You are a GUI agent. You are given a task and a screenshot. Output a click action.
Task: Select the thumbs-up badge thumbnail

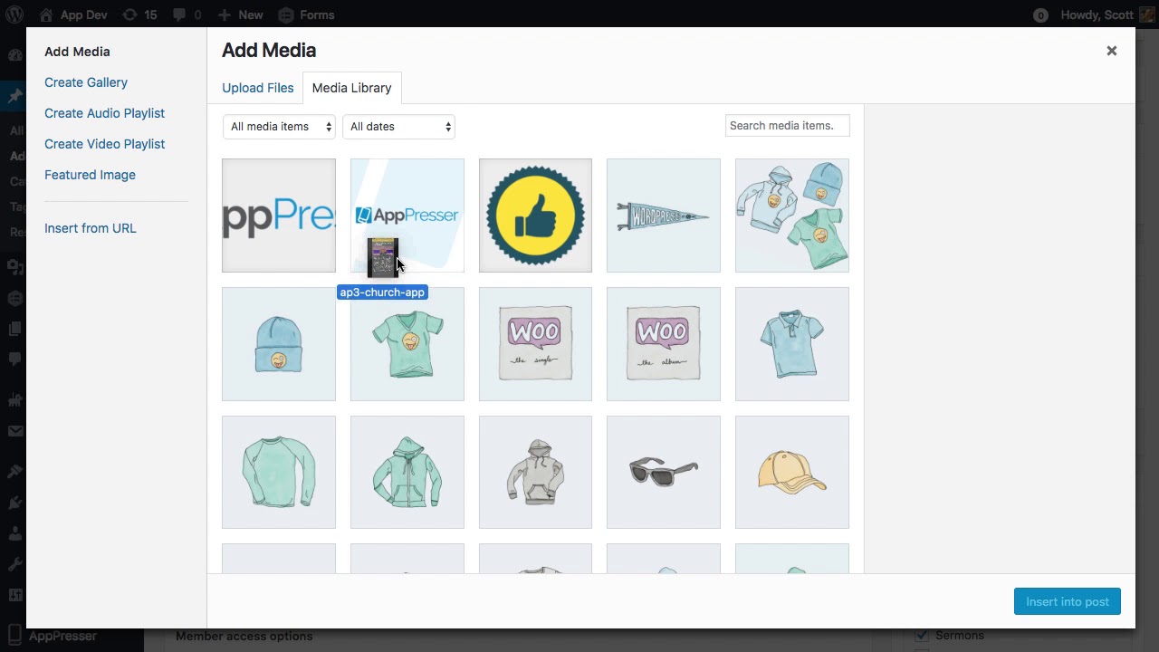(535, 216)
